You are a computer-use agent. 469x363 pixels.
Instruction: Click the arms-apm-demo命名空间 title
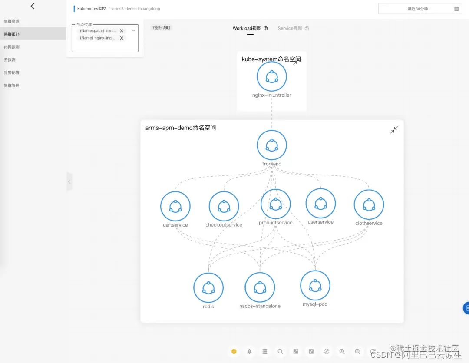coord(180,128)
